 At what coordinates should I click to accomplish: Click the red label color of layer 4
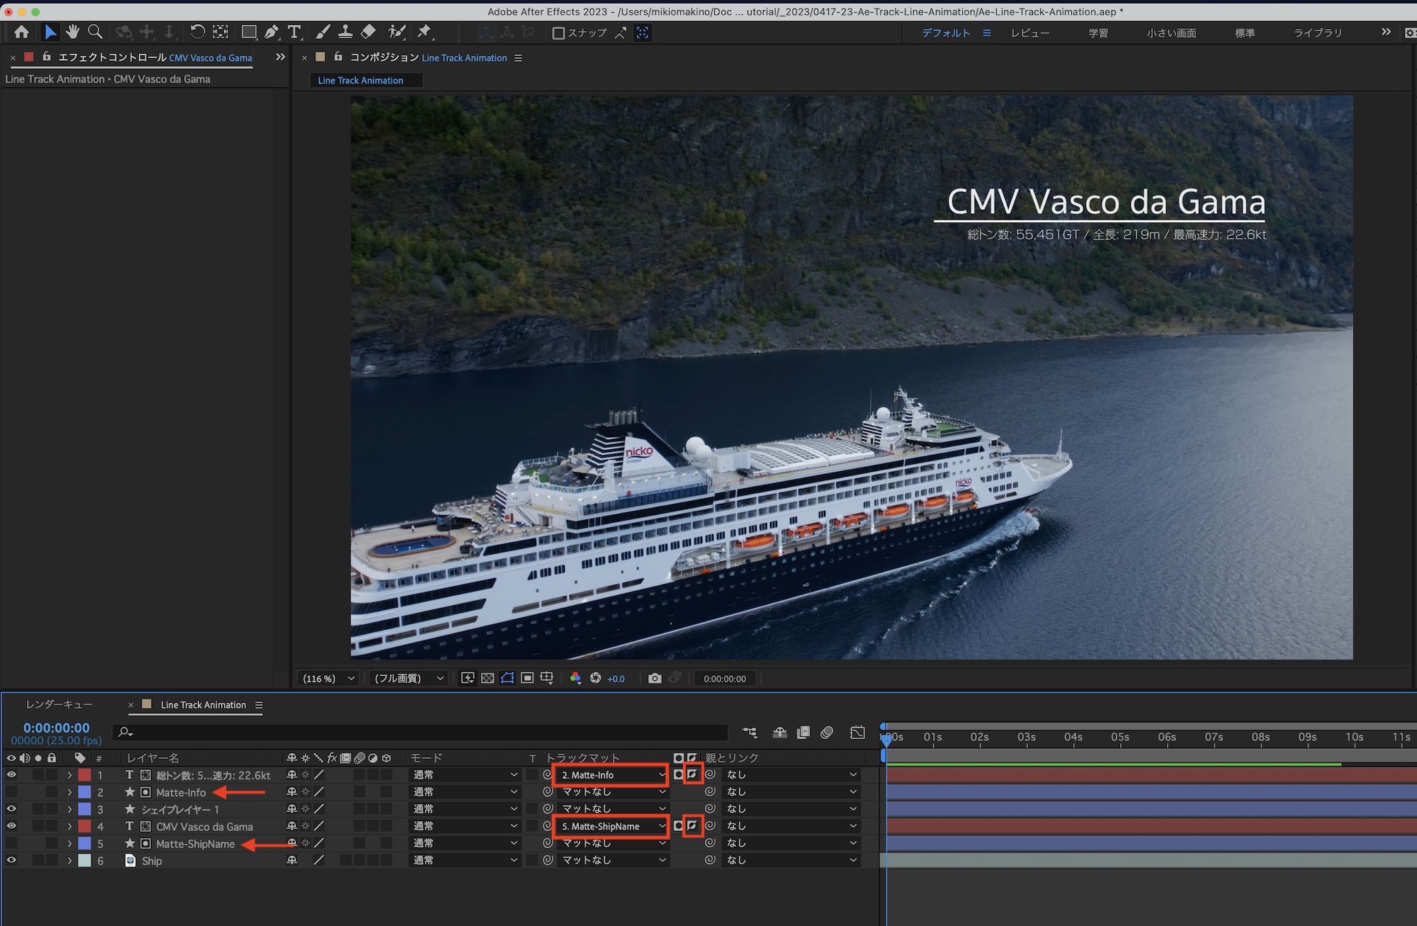coord(84,826)
